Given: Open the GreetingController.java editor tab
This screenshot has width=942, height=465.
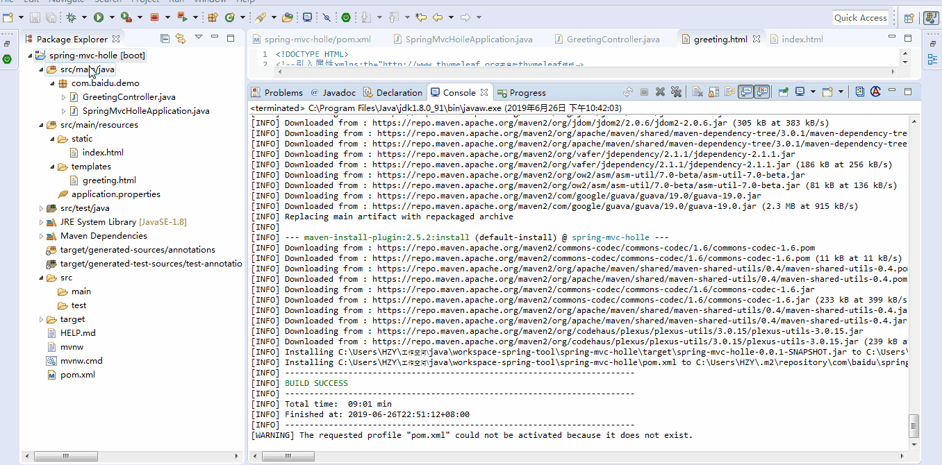Looking at the screenshot, I should (x=613, y=40).
